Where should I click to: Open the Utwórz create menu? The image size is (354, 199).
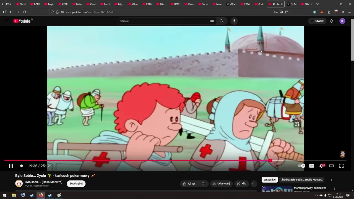tap(317, 21)
